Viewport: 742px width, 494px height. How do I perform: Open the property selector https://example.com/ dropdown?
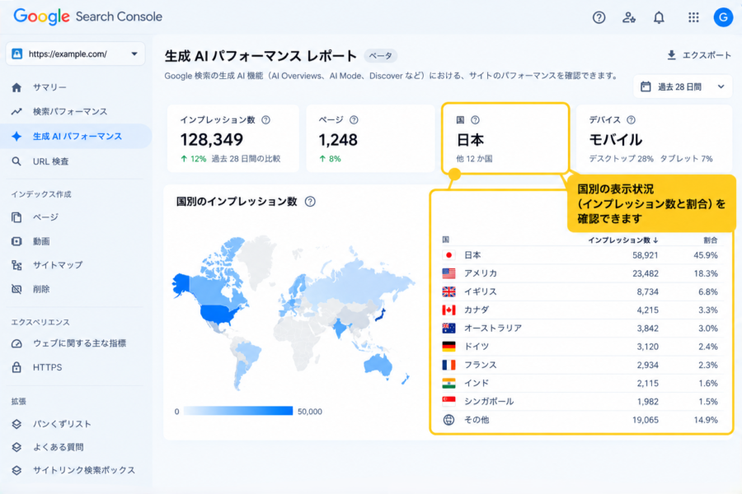(75, 54)
